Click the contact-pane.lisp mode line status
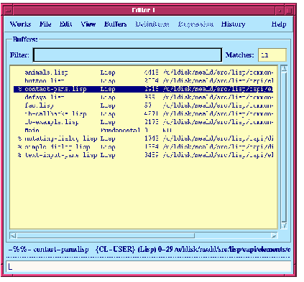Viewport: 304px width, 282px height. pyautogui.click(x=149, y=250)
